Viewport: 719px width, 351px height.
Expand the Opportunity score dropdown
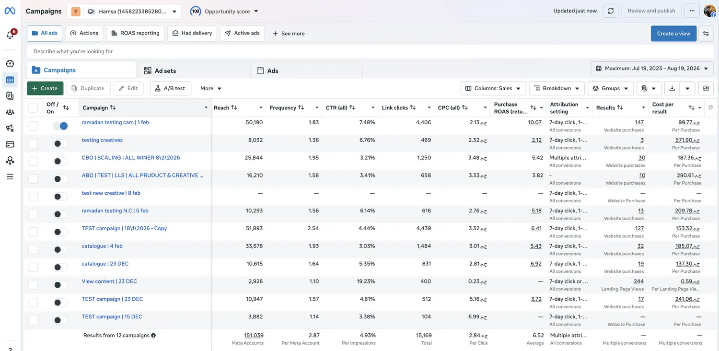pyautogui.click(x=224, y=11)
